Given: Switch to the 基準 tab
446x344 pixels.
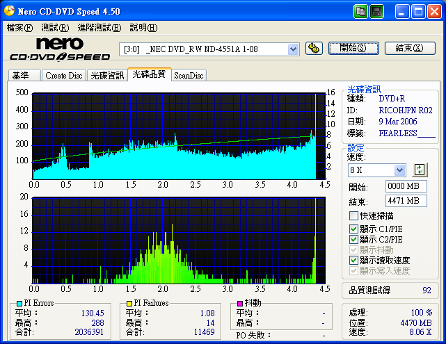Looking at the screenshot, I should (24, 75).
